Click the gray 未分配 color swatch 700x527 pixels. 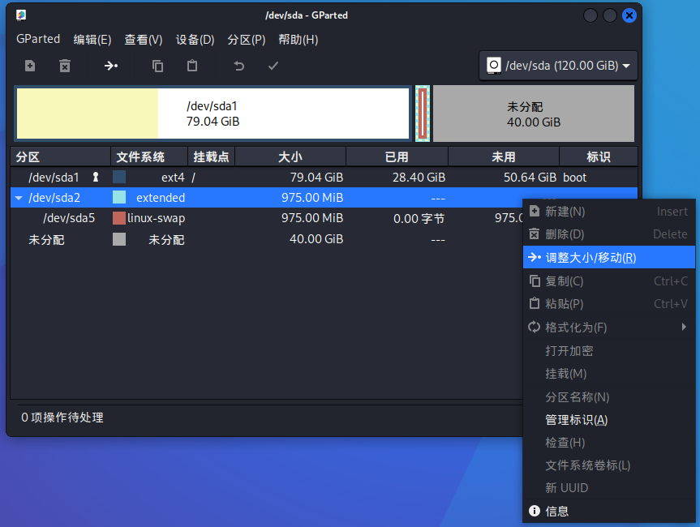pyautogui.click(x=119, y=239)
